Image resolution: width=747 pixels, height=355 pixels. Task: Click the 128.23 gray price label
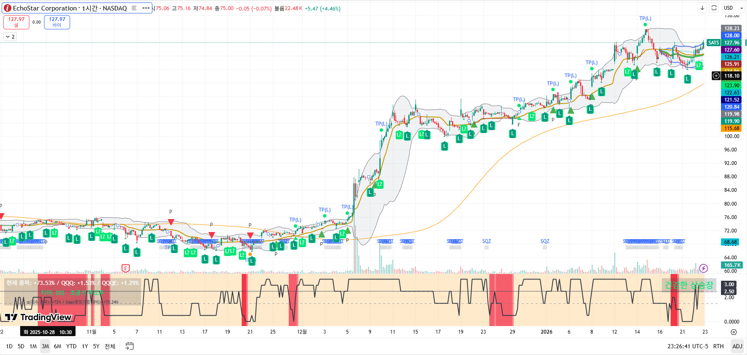pos(732,29)
